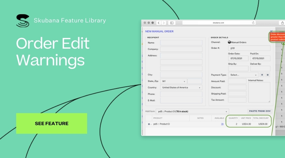Screen dimensions: 285x158
Task: Click the City input field
Action: (x=181, y=75)
